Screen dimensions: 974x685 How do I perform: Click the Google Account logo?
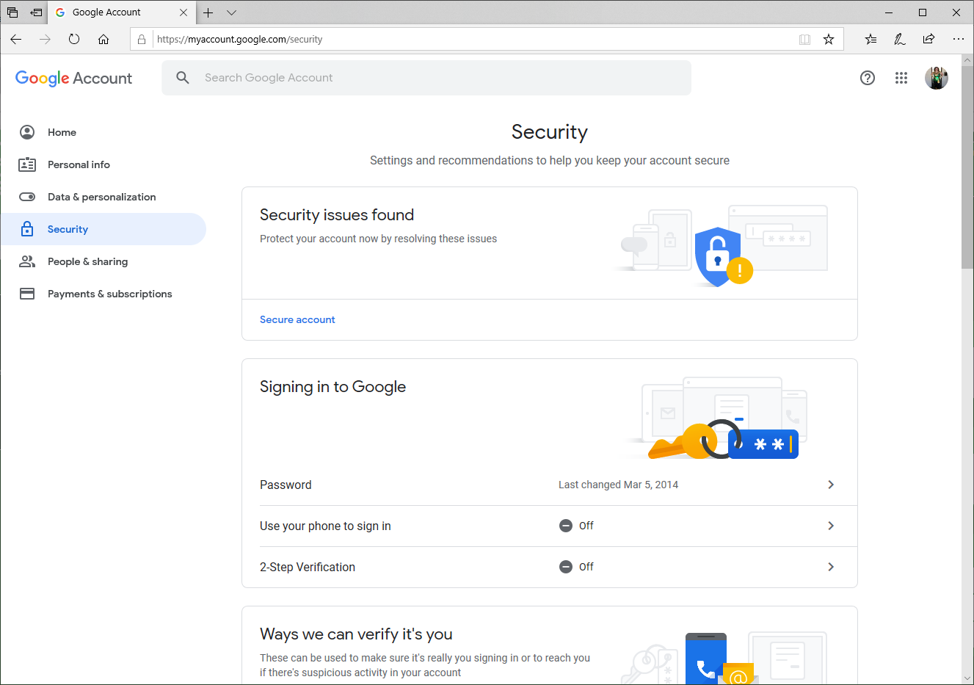tap(73, 78)
